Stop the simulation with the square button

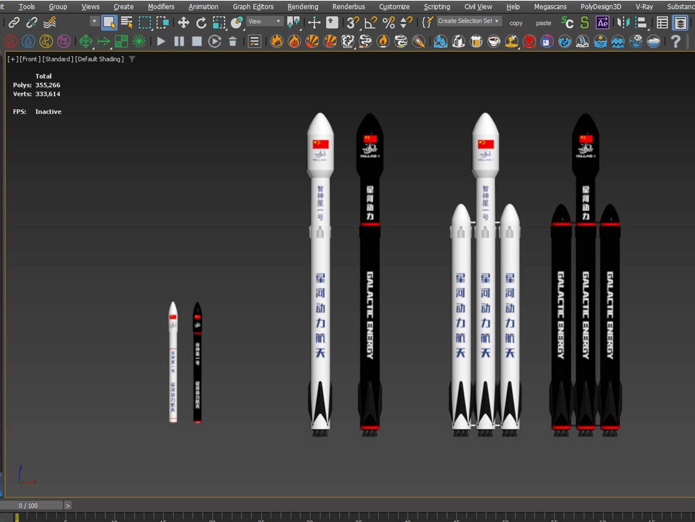(197, 42)
